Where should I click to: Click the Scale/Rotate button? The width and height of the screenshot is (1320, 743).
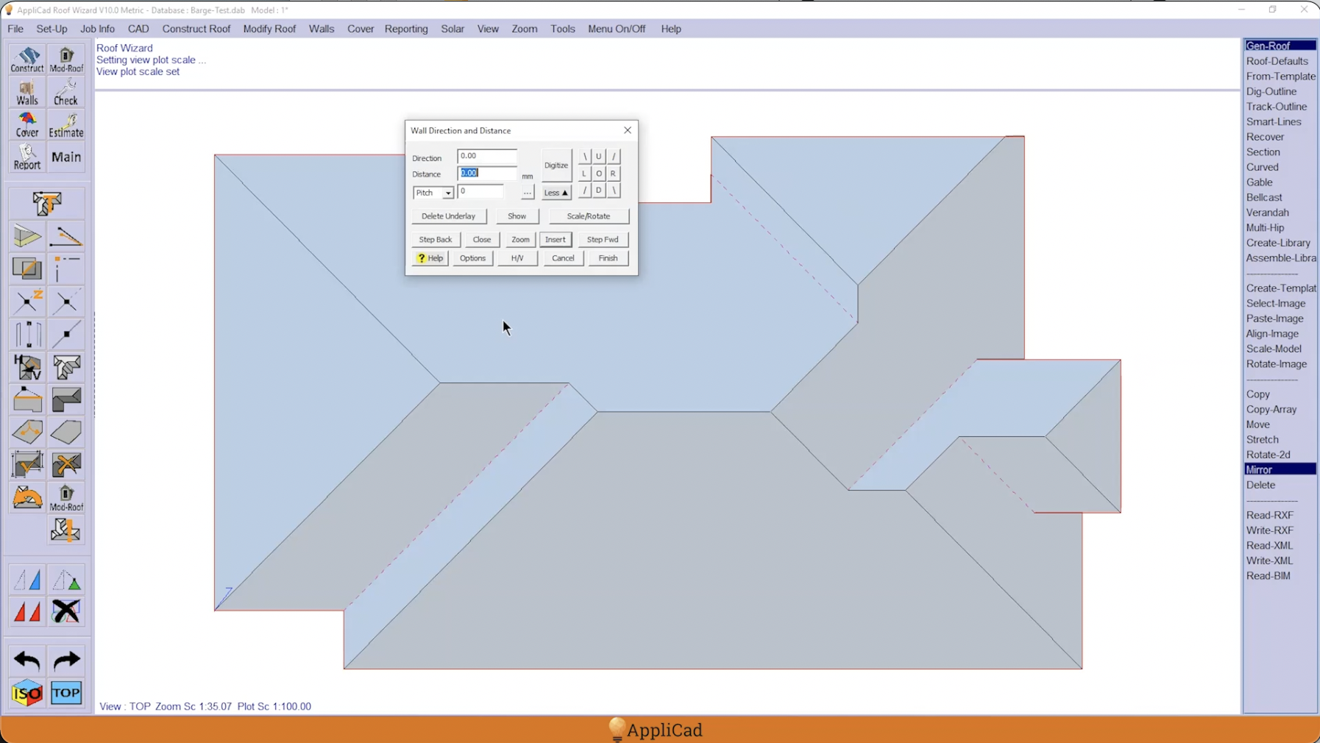(x=589, y=216)
